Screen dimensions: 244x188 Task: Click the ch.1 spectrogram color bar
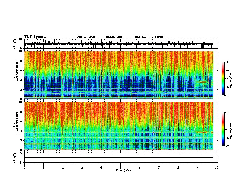click(x=223, y=79)
